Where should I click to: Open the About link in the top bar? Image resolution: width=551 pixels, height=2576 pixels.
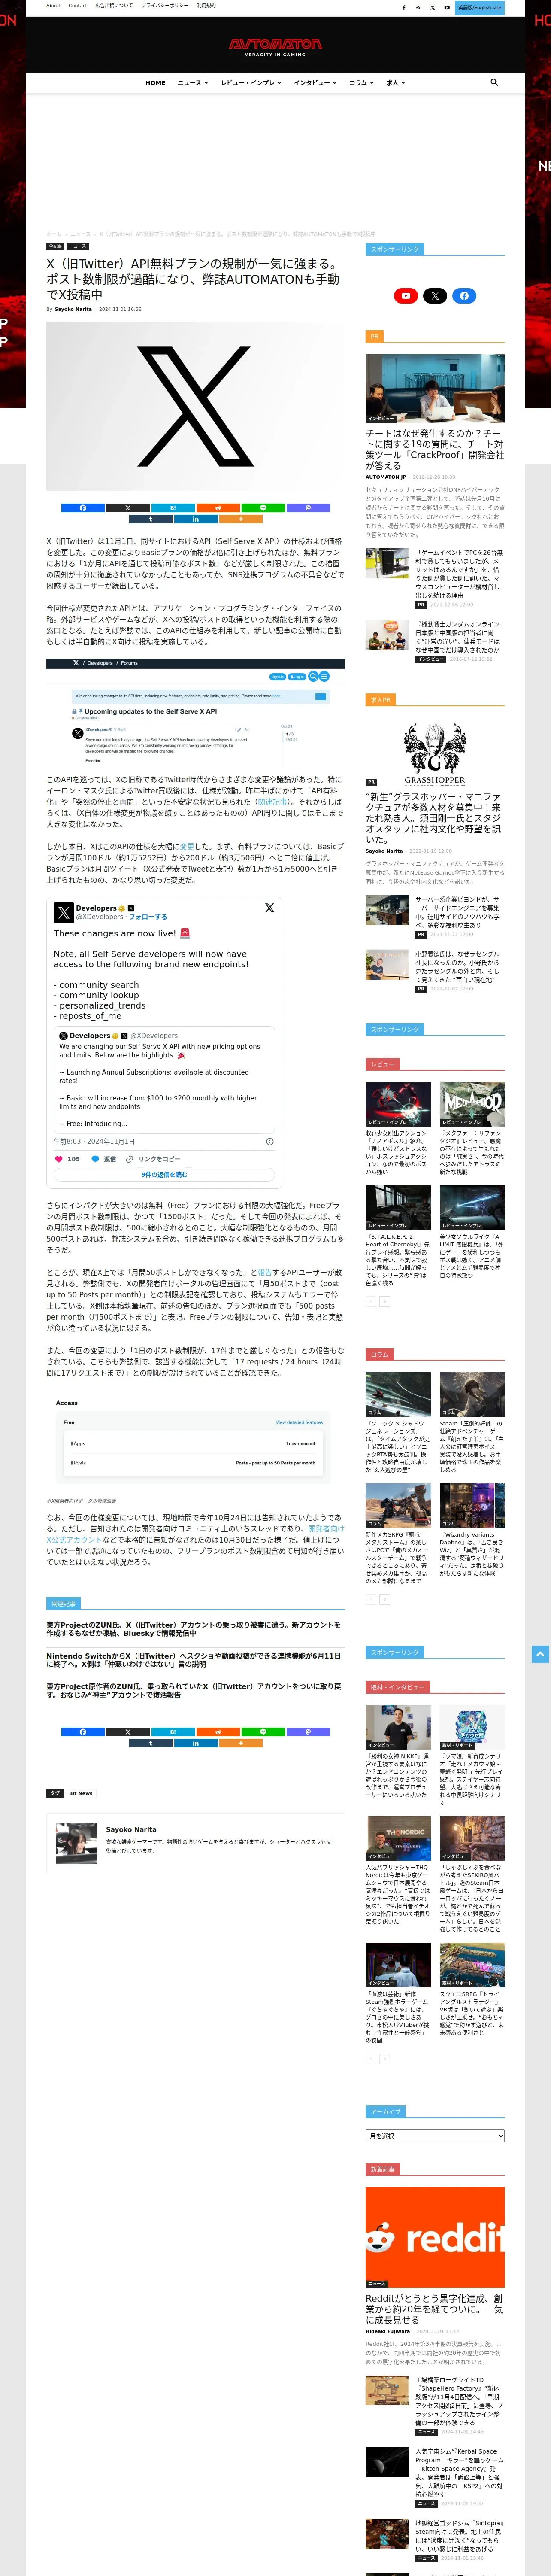53,6
